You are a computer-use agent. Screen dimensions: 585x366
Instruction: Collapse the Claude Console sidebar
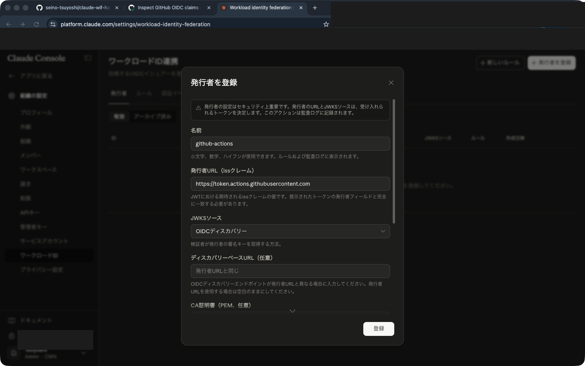pos(88,58)
